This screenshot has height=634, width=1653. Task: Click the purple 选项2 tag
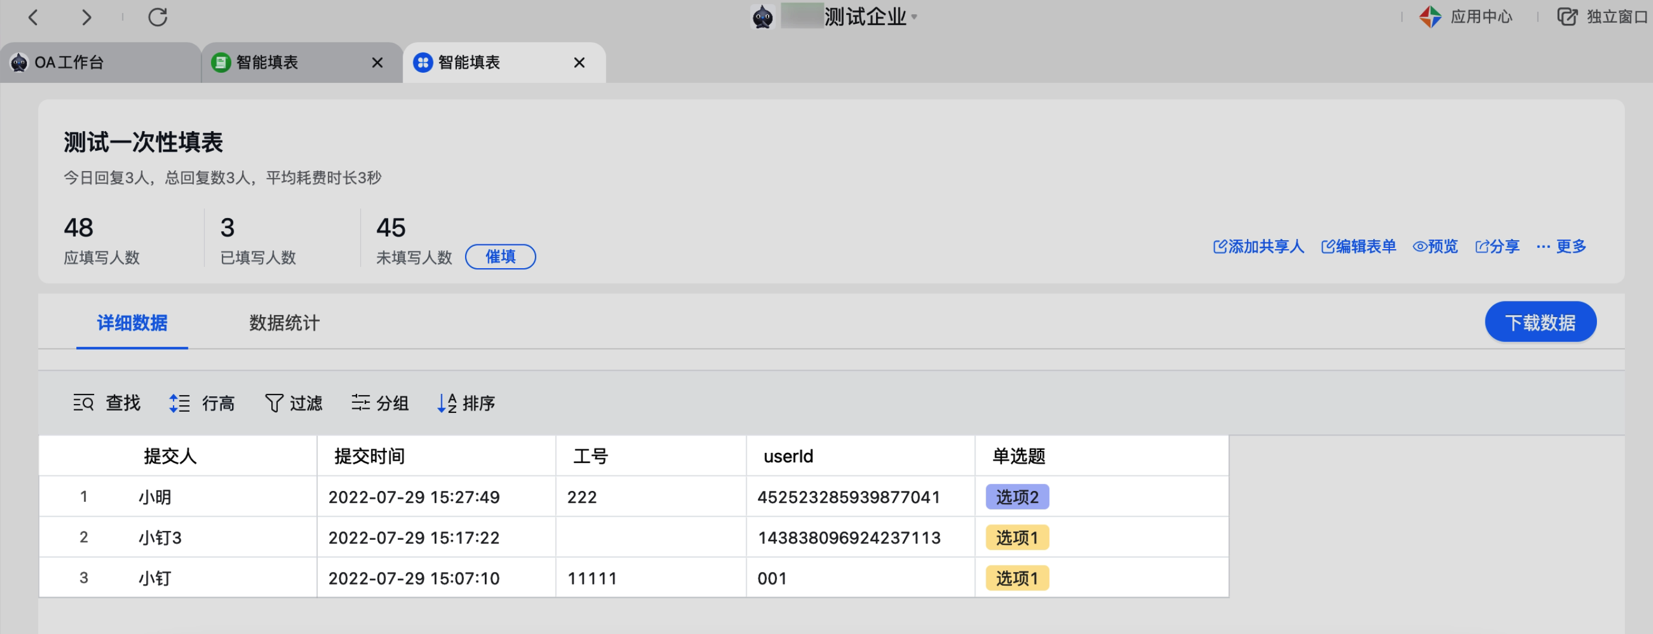pos(1017,497)
